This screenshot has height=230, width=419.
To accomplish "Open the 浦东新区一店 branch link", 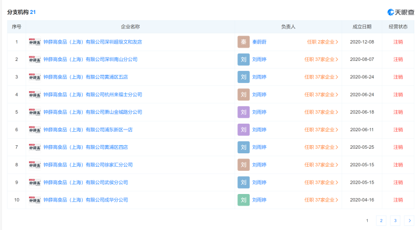I will (88, 130).
